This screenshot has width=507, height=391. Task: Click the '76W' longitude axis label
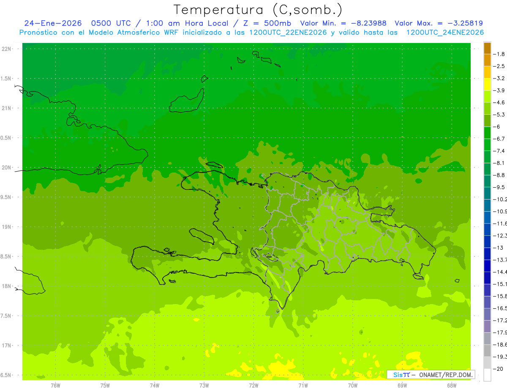55,386
